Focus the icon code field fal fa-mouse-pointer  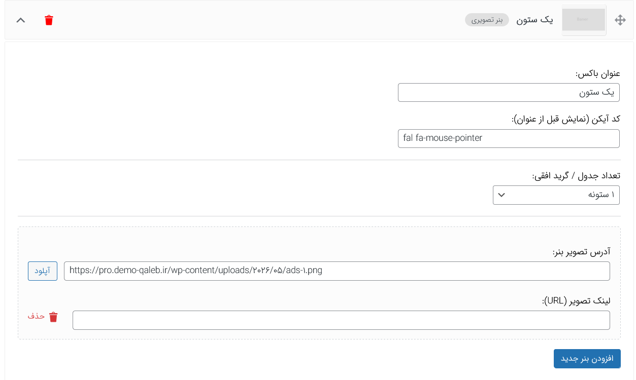[509, 138]
